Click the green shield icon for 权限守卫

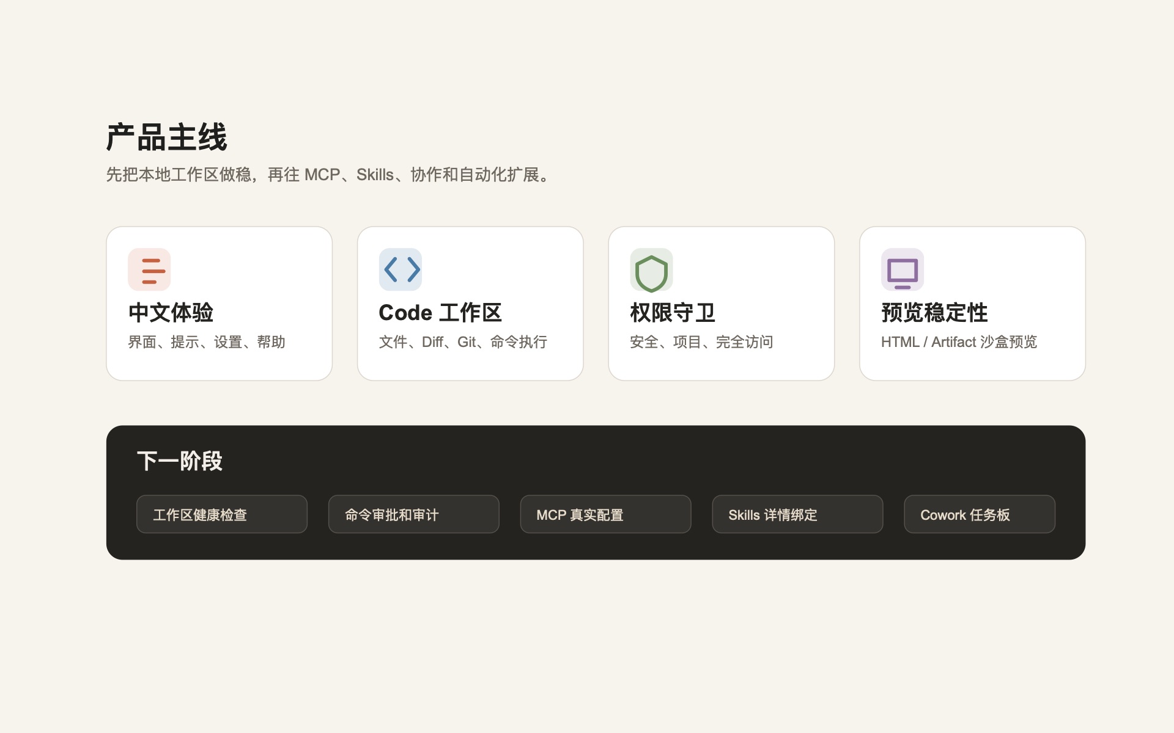651,269
